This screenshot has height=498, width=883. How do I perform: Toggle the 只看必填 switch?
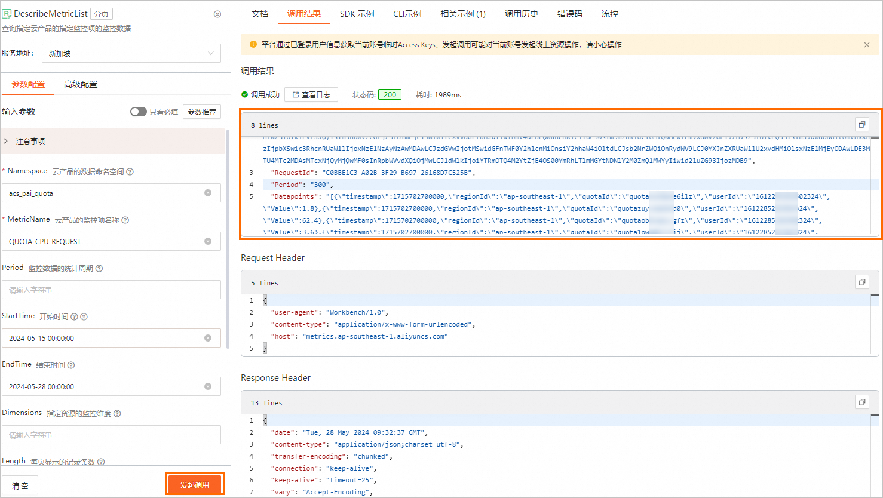pos(139,112)
